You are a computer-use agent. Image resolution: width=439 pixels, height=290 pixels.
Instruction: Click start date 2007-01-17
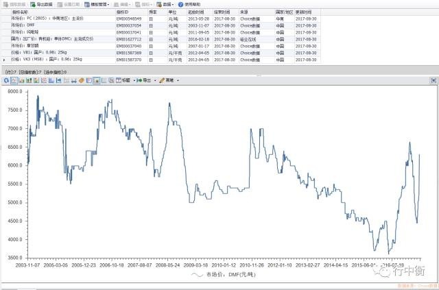pos(198,46)
